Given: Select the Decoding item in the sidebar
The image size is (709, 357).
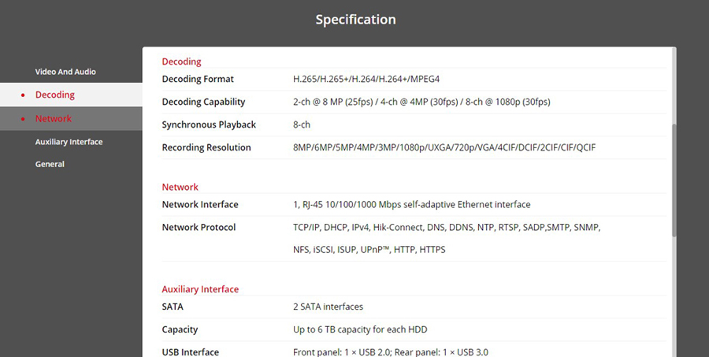Looking at the screenshot, I should point(55,95).
